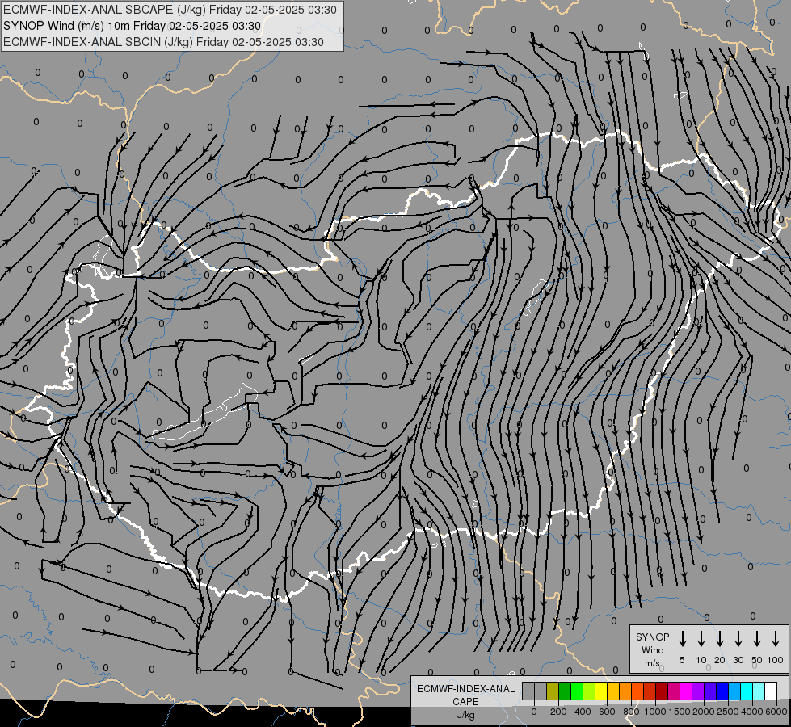This screenshot has width=791, height=727.
Task: Pick the amber swatch right of 600
Action: click(x=613, y=691)
